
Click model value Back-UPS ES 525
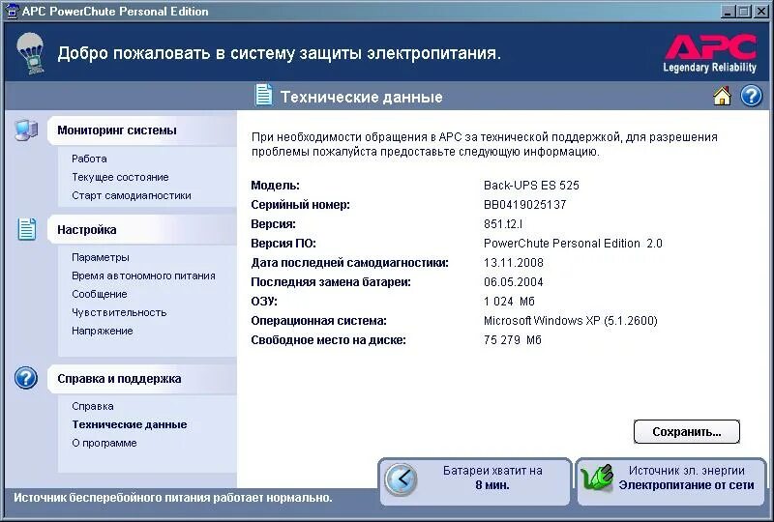pos(531,186)
